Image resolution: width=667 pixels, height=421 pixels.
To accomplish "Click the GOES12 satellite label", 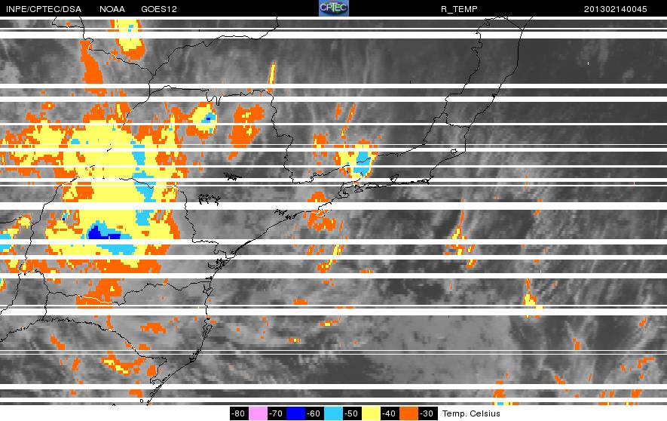I will tap(159, 9).
